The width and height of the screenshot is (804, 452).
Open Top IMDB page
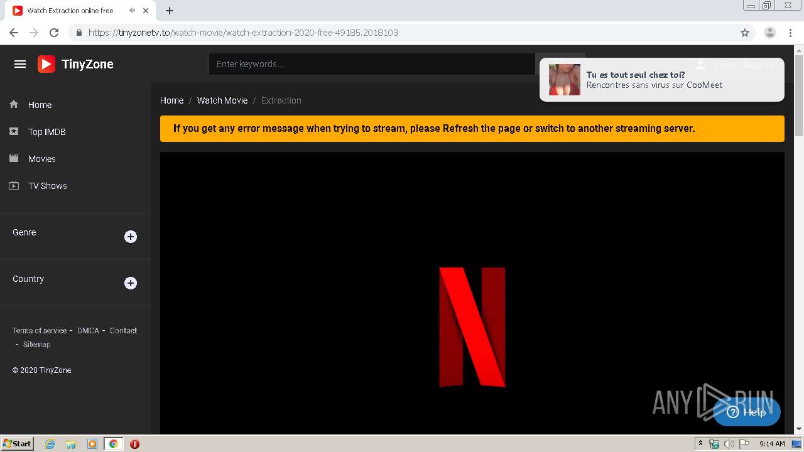click(47, 132)
